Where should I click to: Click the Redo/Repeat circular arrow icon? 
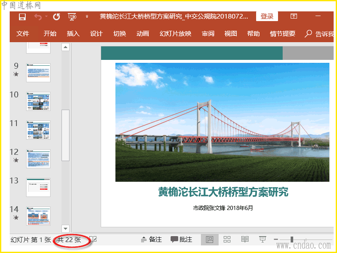tap(56, 17)
